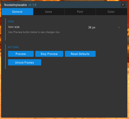129x119 pixels.
Task: Click the Icon size label
Action: pos(14,27)
